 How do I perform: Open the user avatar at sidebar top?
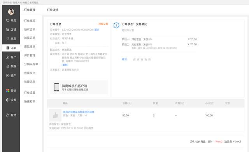pyautogui.click(x=11, y=12)
